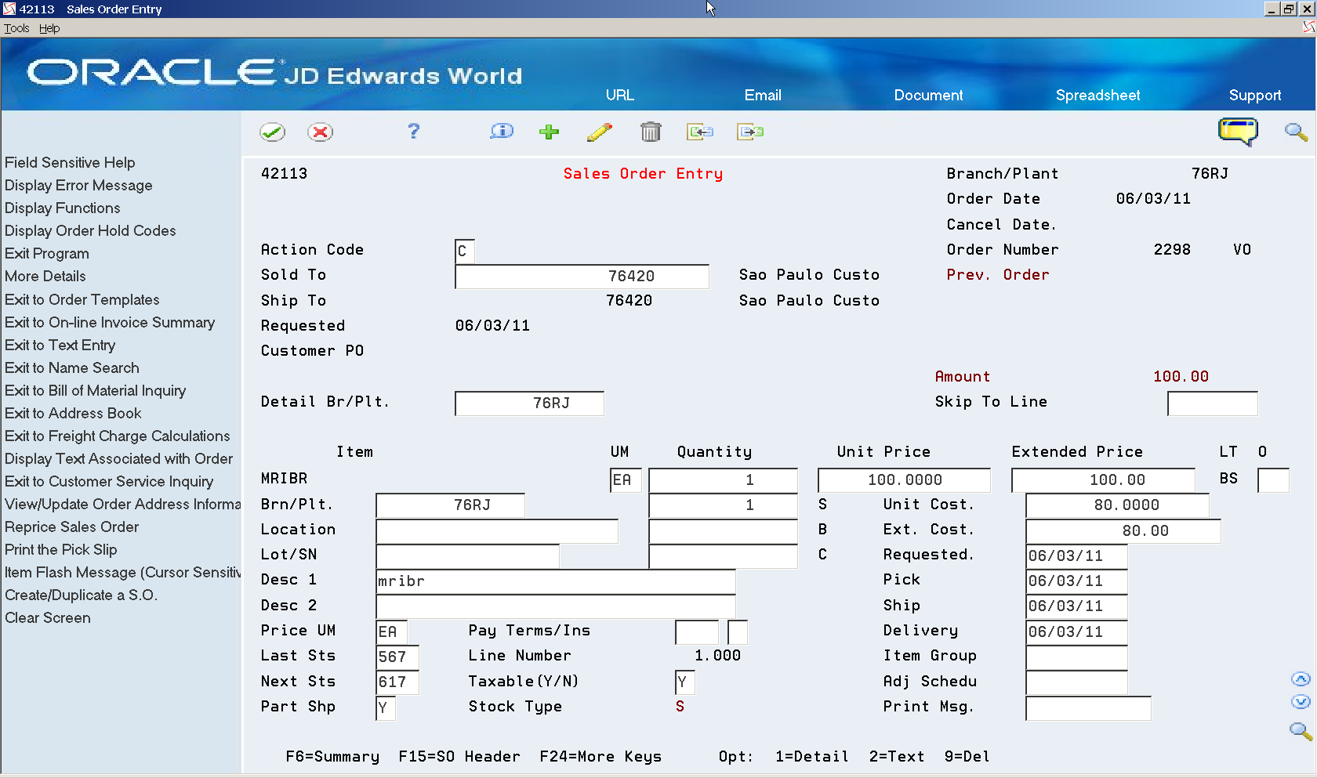This screenshot has width=1317, height=778.
Task: Click the green plus add icon
Action: pos(550,132)
